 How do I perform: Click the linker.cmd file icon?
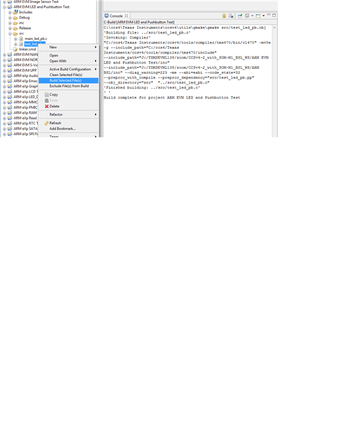tap(15, 49)
